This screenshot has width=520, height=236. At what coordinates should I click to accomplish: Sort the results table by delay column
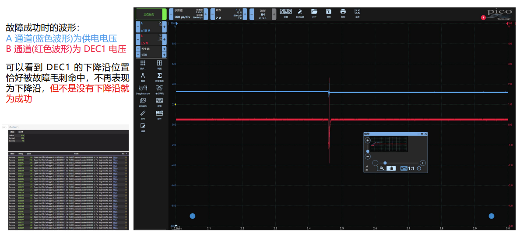21,154
